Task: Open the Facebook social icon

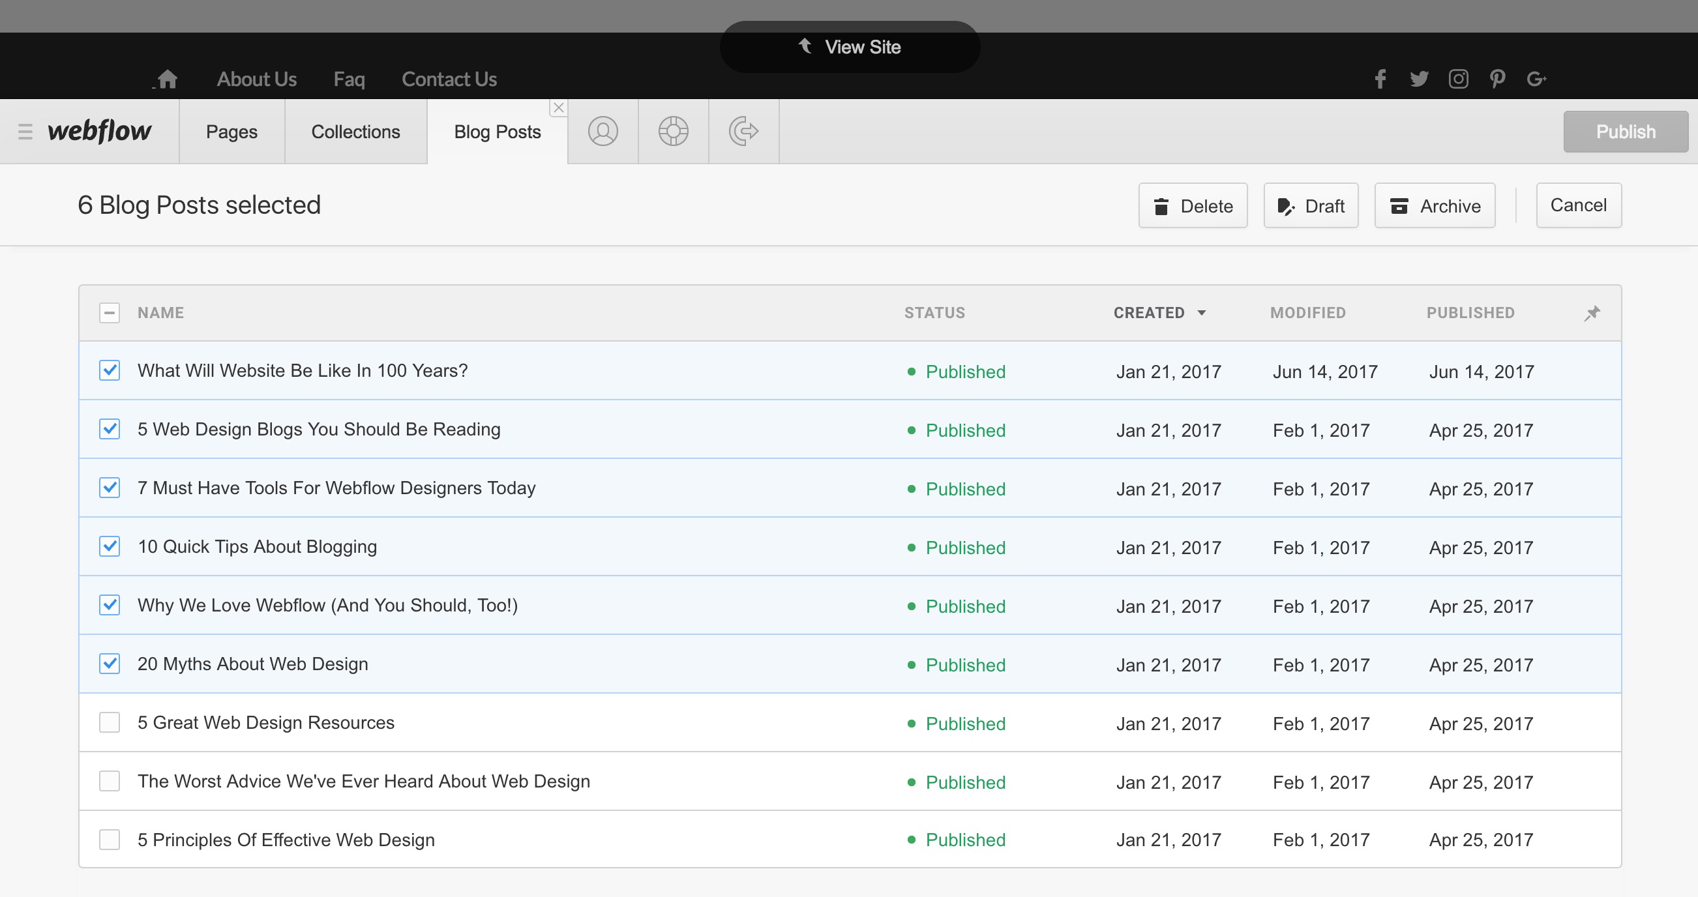Action: (1380, 79)
